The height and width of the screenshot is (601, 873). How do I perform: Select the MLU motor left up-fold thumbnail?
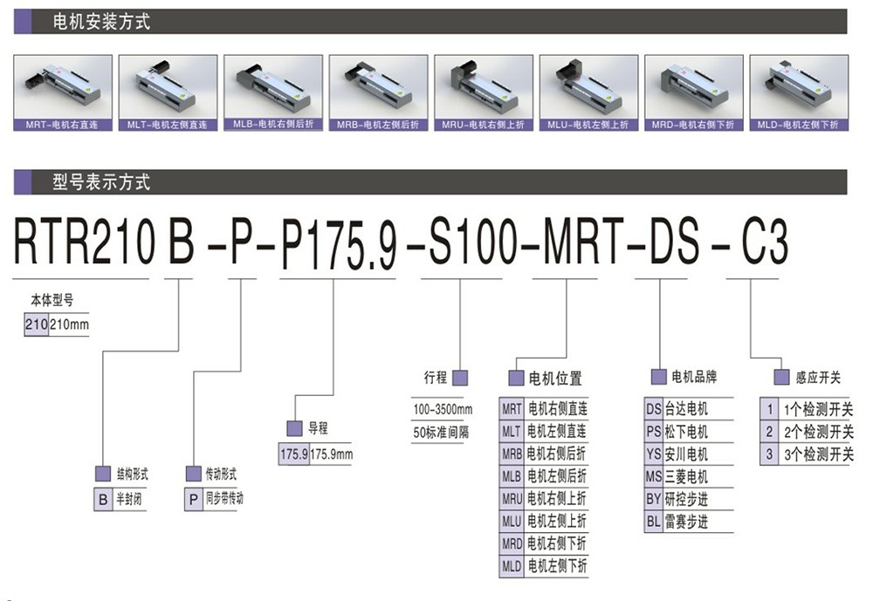point(589,93)
